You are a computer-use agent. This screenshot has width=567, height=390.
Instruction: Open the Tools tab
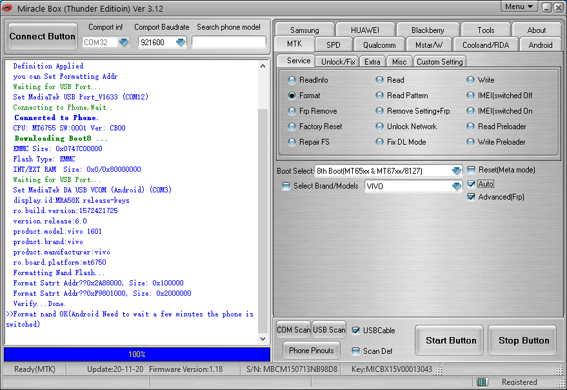(486, 30)
